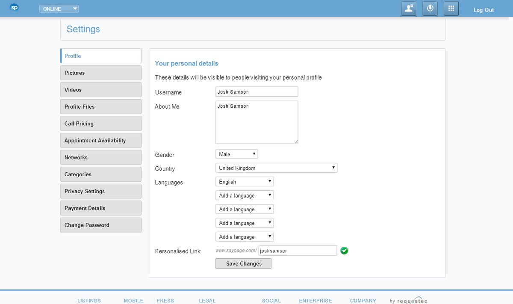Open the PRESS footer link
Screen dimensions: 513x304
tap(165, 301)
